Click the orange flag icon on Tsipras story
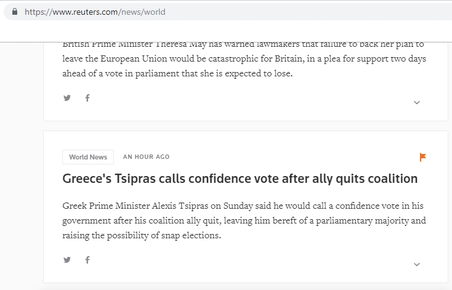This screenshot has height=290, width=452. [x=423, y=157]
